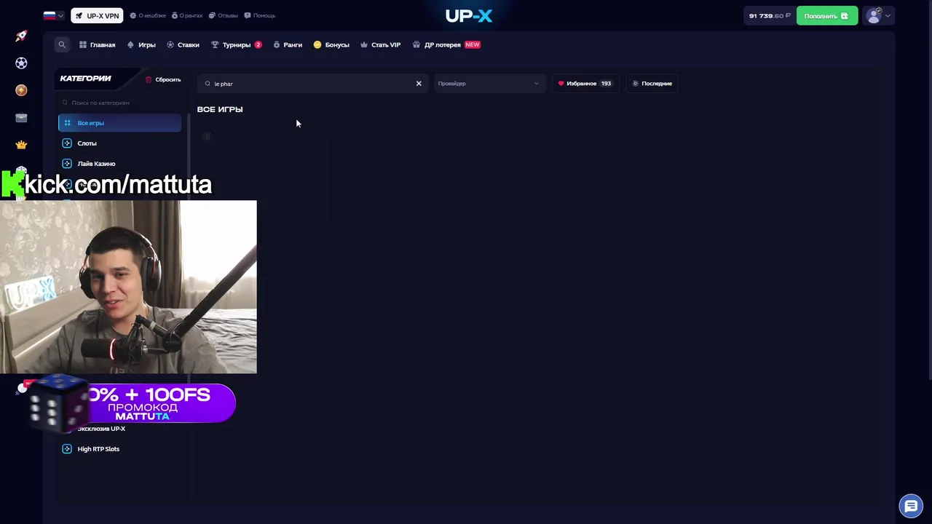Image resolution: width=932 pixels, height=524 pixels.
Task: Open the Игры menu item
Action: tap(141, 45)
